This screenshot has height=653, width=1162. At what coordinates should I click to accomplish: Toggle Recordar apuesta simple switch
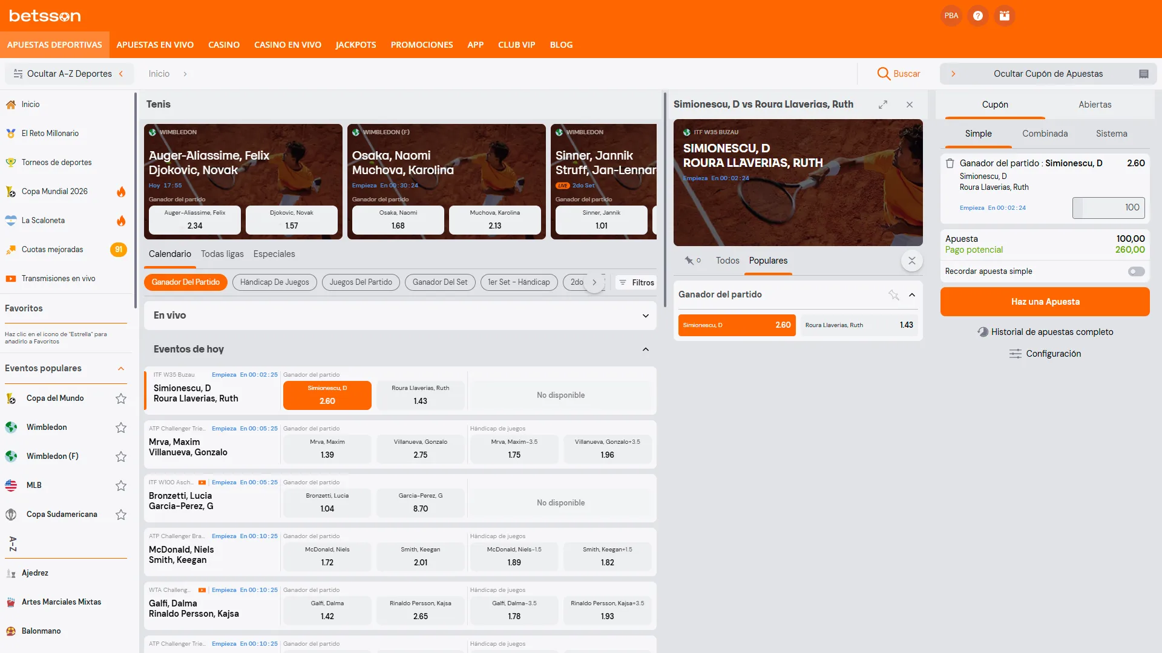[1136, 271]
